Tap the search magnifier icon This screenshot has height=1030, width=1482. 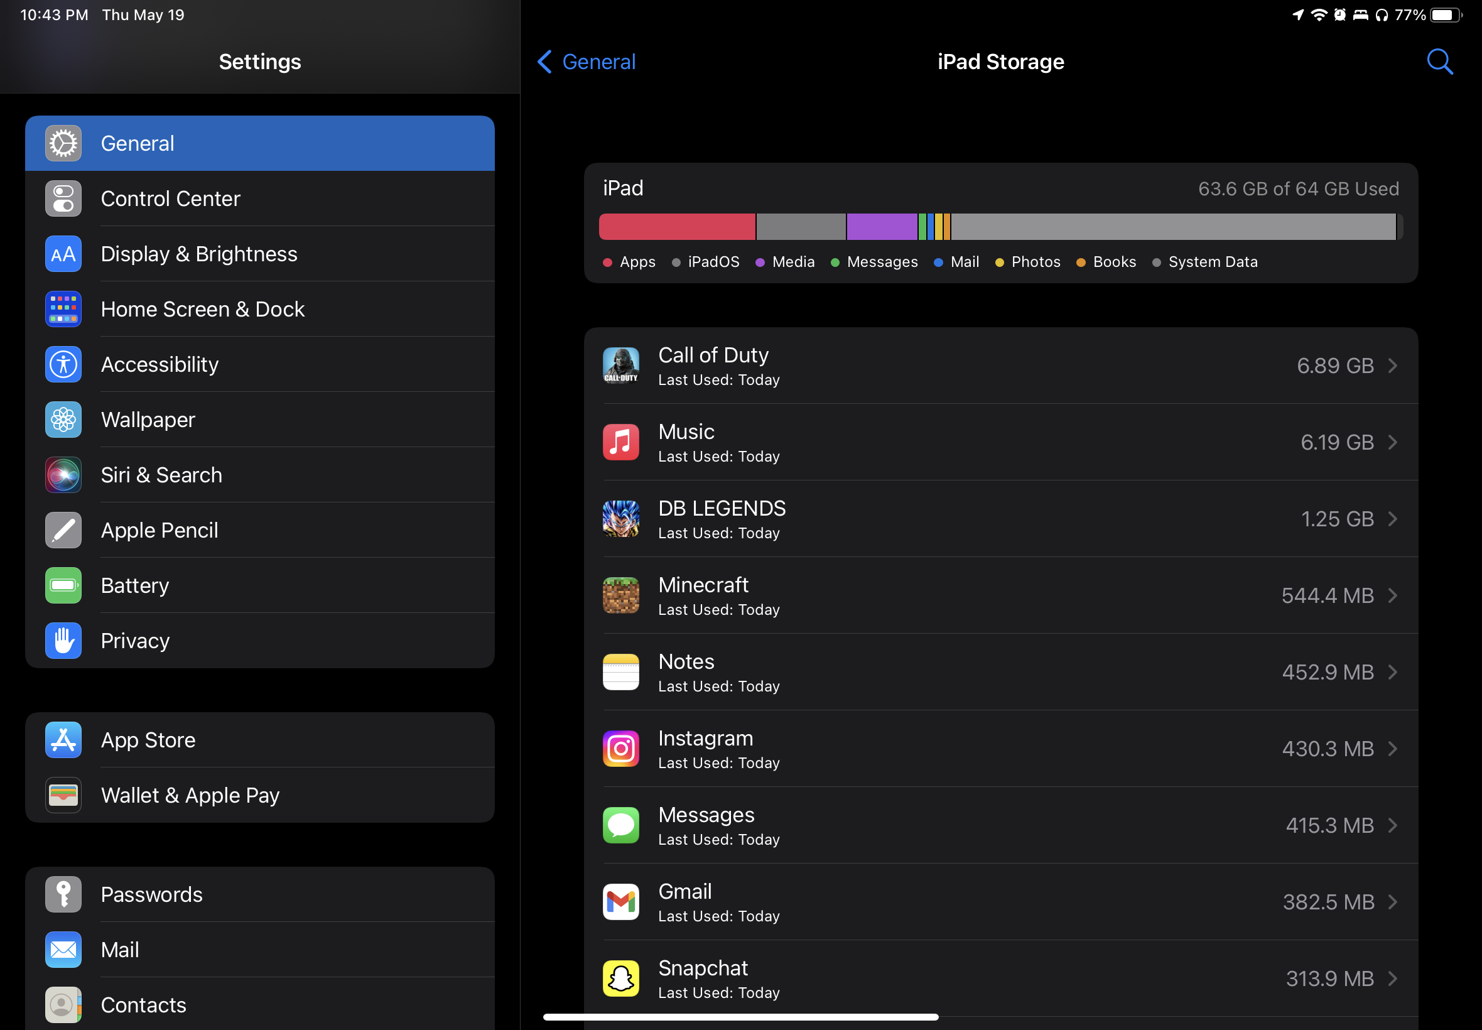[1439, 62]
